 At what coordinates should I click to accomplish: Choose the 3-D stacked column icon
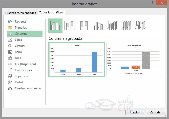coord(112,26)
